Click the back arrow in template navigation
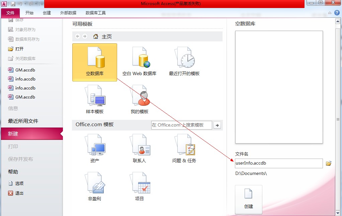 (x=78, y=36)
